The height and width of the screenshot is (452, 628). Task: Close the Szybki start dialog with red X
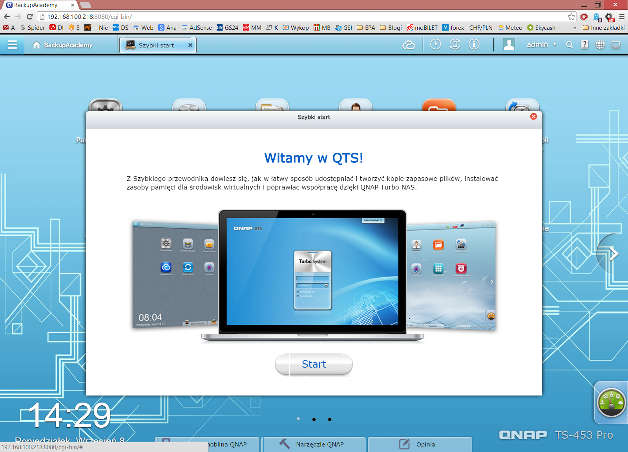[x=533, y=117]
